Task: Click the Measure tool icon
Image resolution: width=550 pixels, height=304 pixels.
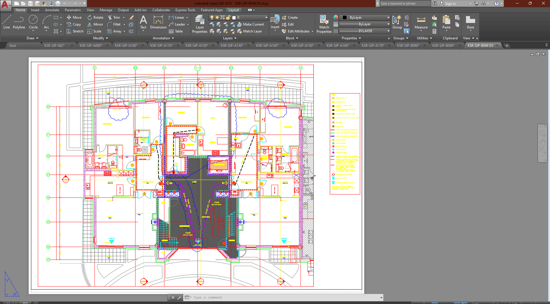Action: [421, 20]
